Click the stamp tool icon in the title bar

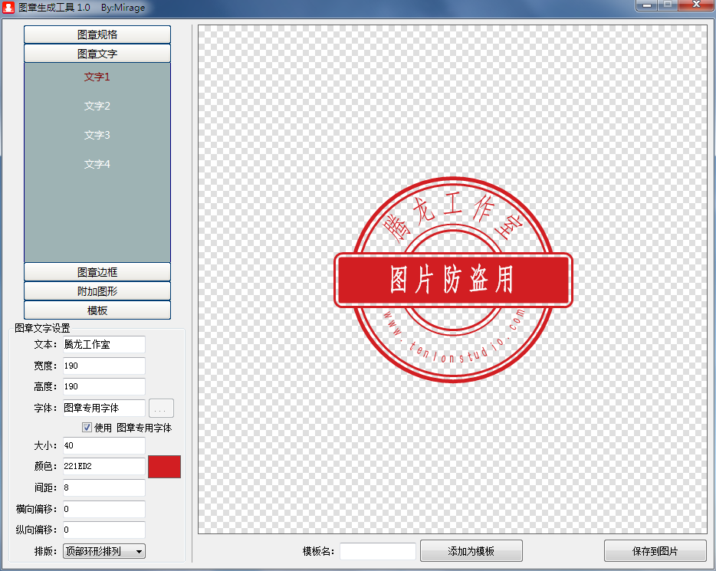coord(9,8)
